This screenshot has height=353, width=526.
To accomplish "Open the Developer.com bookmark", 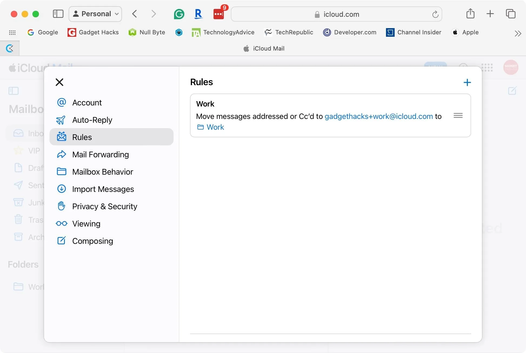I will [x=350, y=32].
